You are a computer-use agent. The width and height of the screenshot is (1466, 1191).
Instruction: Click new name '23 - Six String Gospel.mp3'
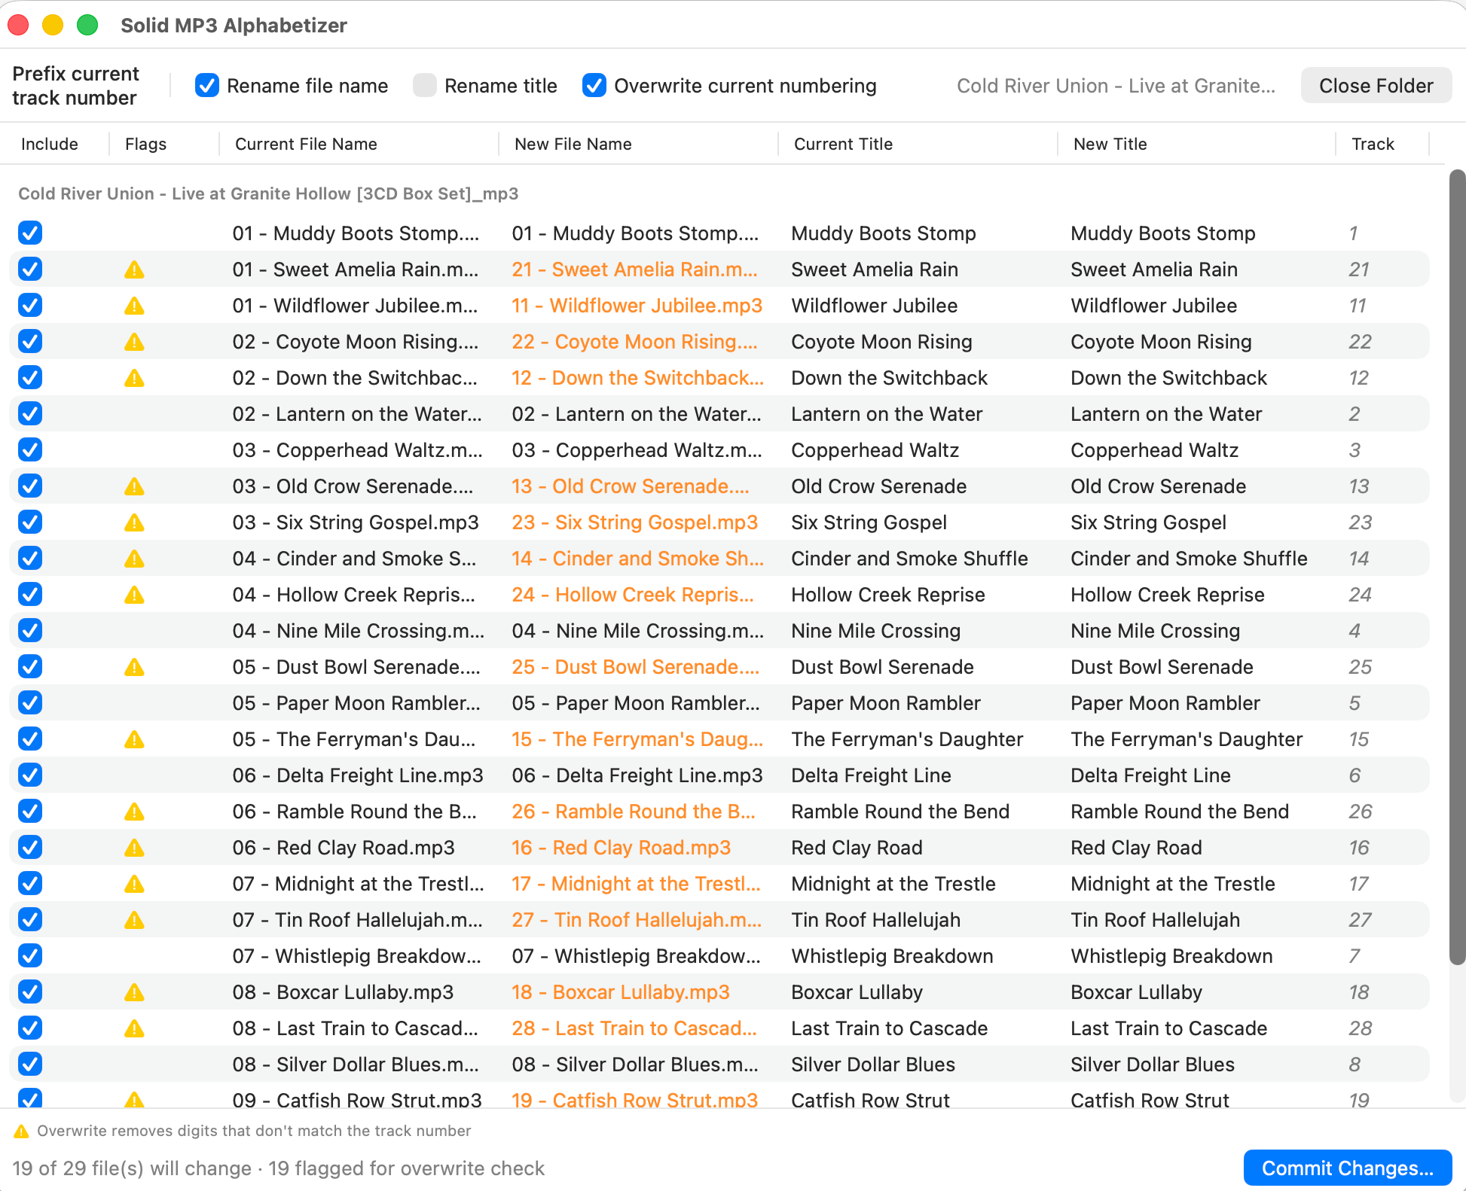[634, 522]
